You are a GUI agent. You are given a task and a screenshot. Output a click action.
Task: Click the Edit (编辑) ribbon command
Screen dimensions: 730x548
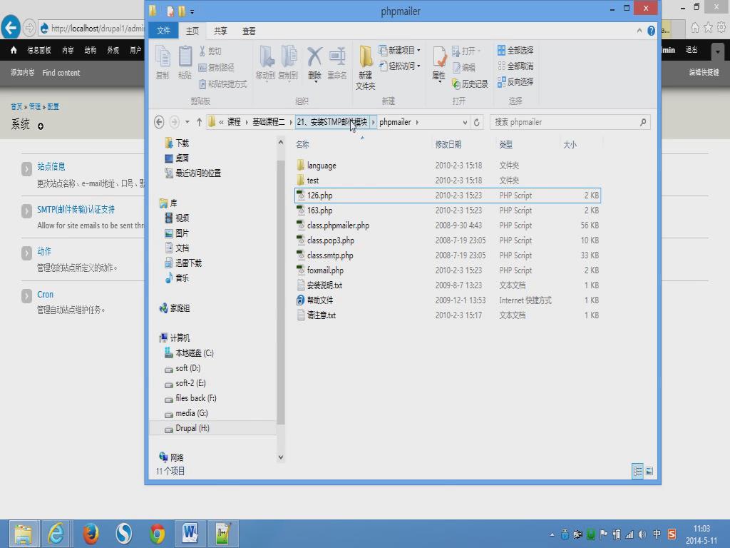[464, 67]
